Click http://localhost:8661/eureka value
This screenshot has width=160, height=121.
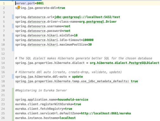[x=106, y=113]
